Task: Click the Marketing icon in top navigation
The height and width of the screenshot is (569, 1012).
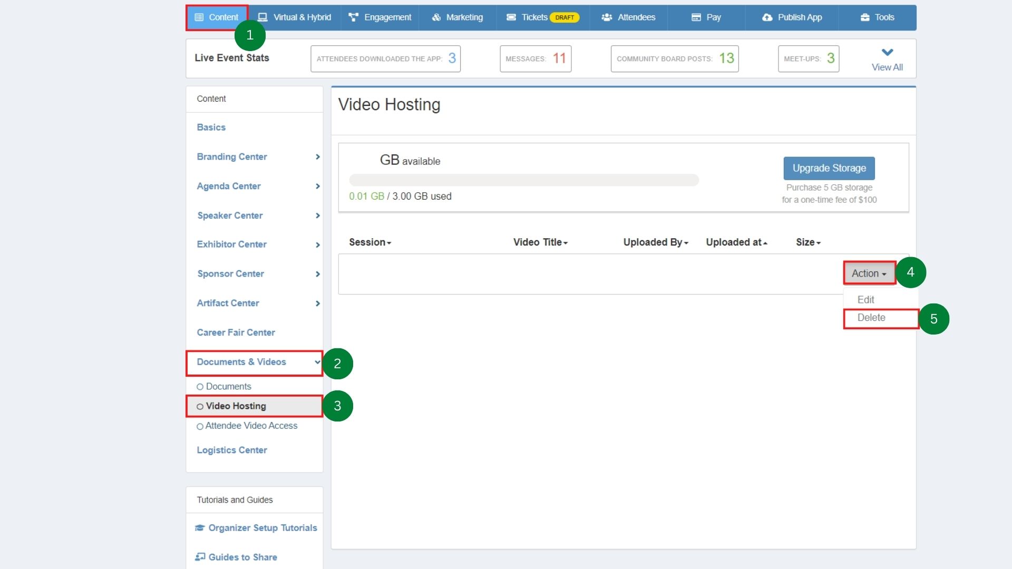Action: 436,17
